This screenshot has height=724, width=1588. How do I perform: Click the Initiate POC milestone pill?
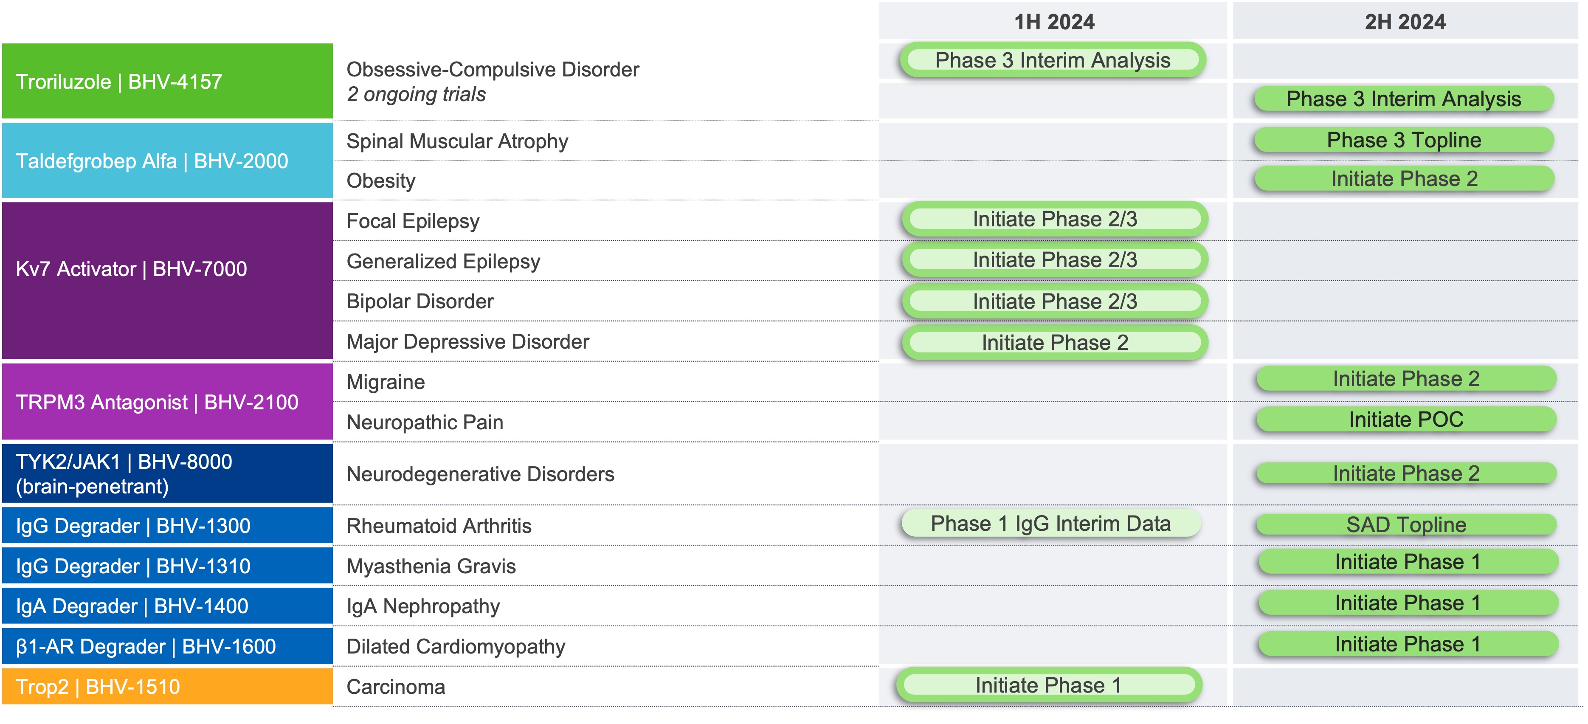(1405, 420)
